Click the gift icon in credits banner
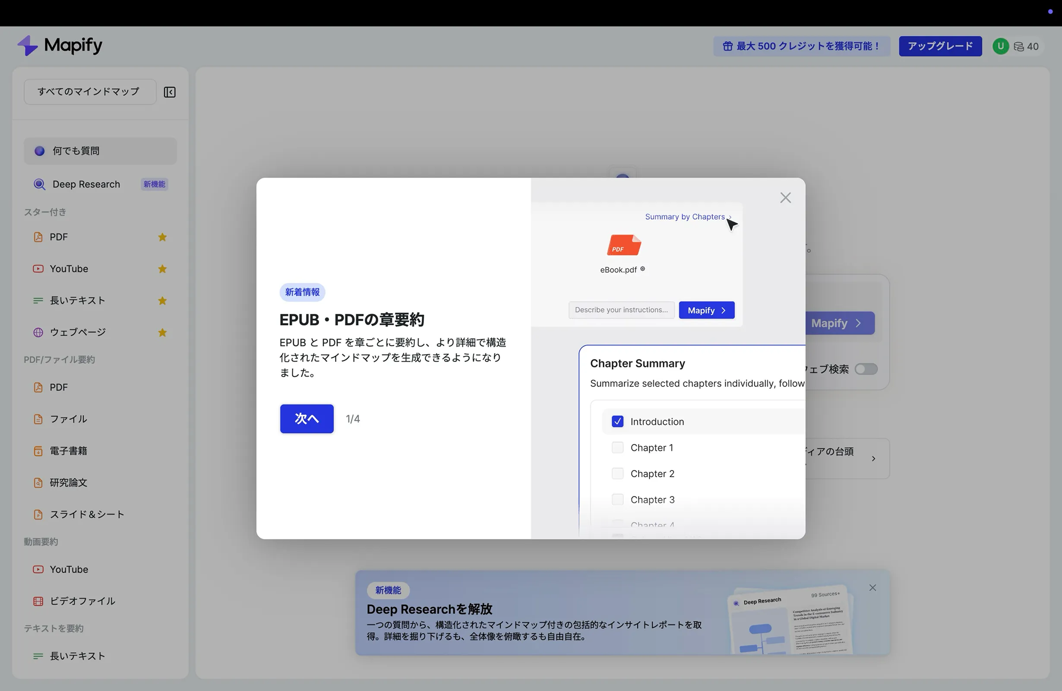Screen dimensions: 1062x691 click(727, 46)
